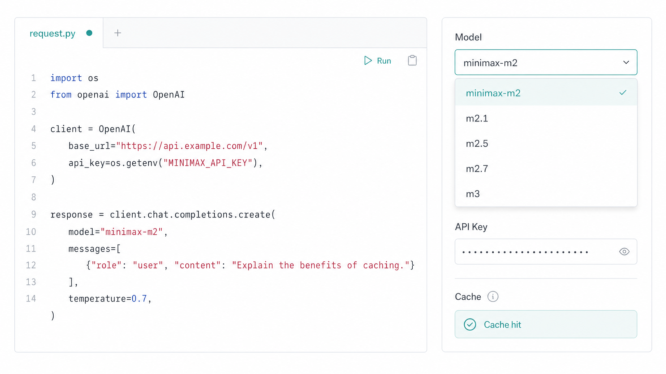This screenshot has height=374, width=666.
Task: Choose the m2.7 model option
Action: (546, 168)
